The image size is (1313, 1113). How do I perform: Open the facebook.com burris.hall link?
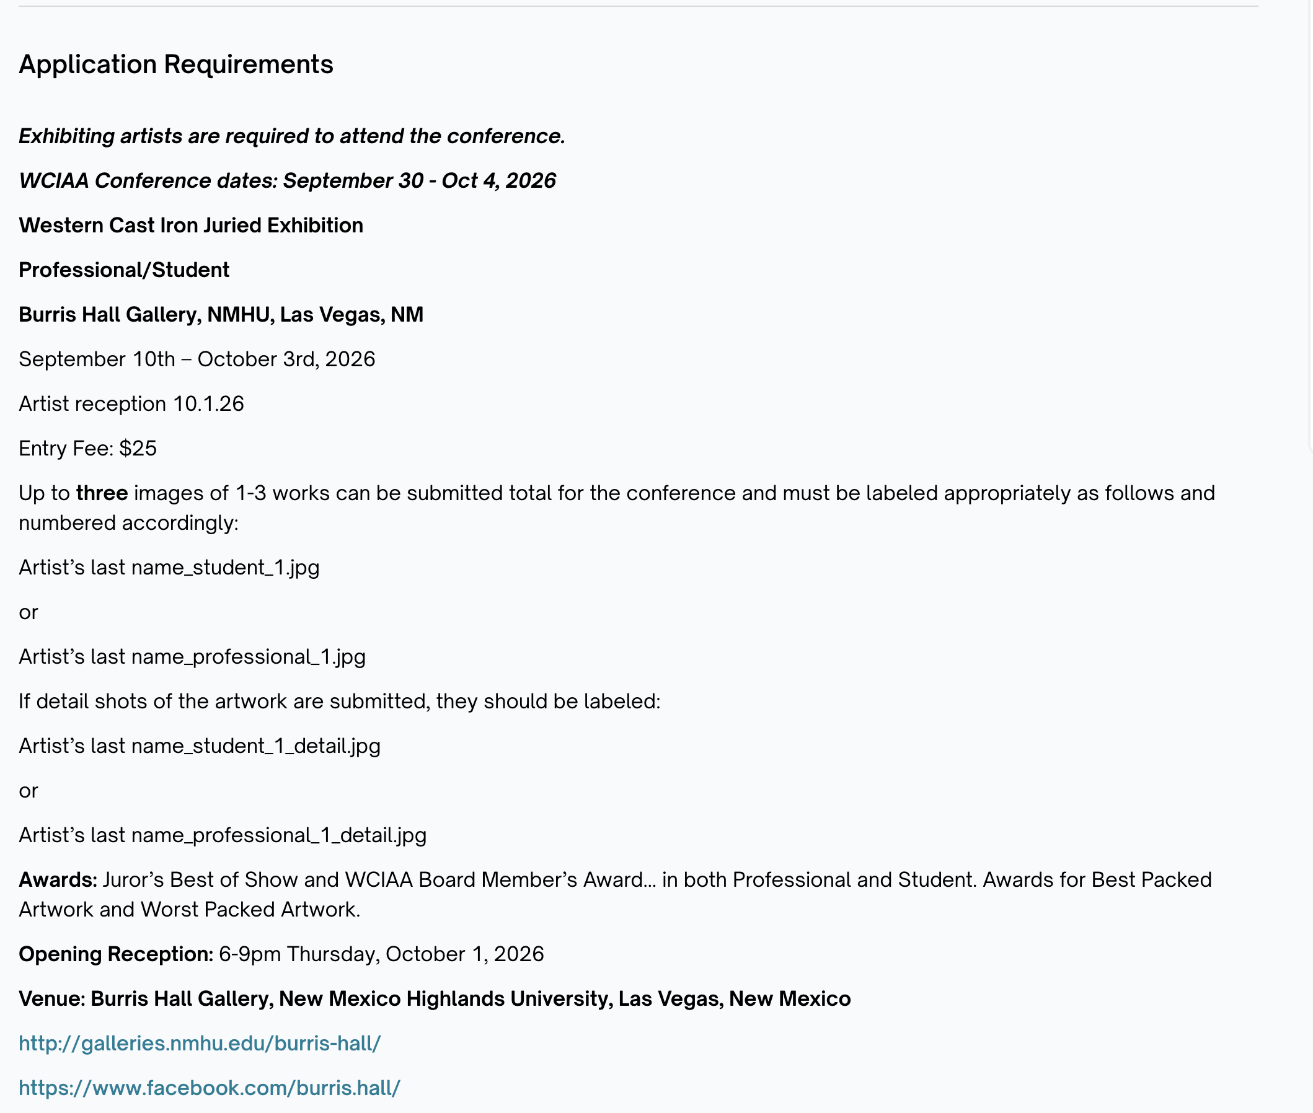coord(210,1088)
